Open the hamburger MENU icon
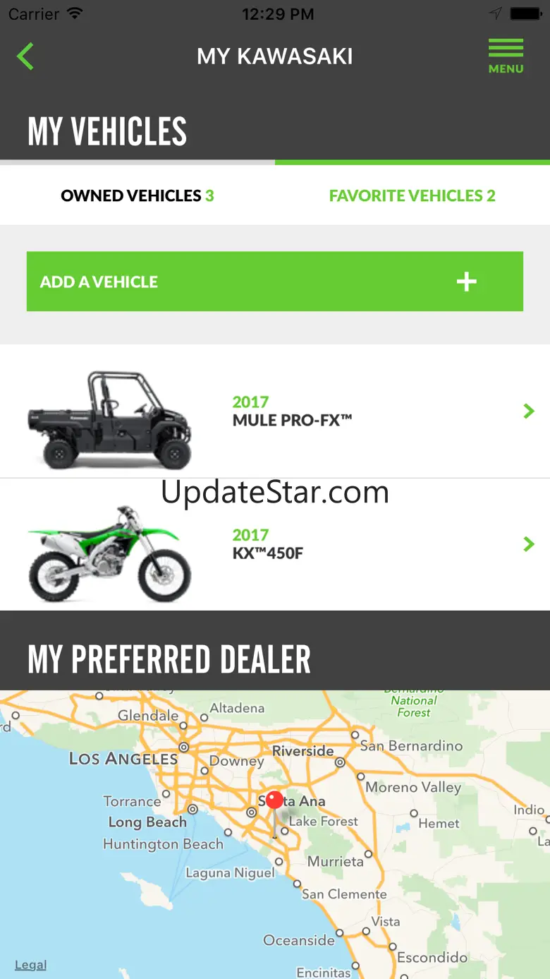The image size is (550, 979). click(506, 56)
